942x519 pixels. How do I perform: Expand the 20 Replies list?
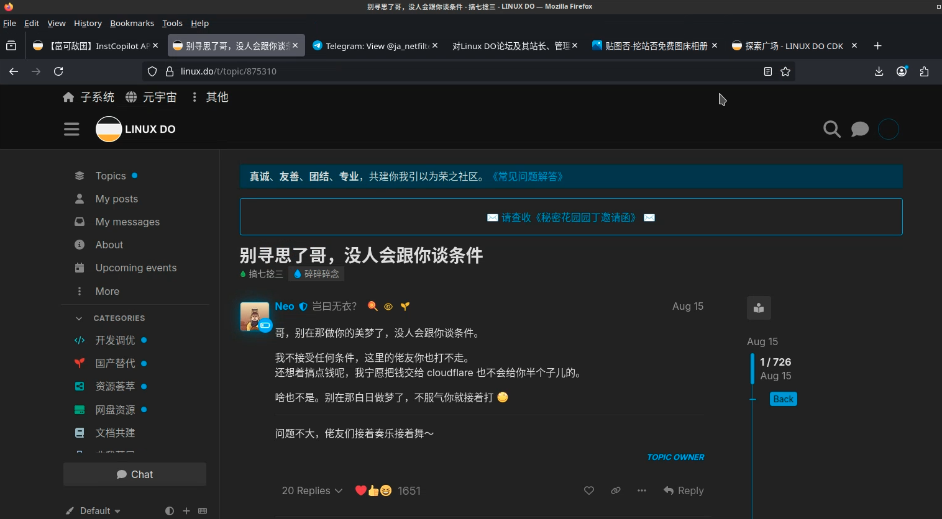coord(312,490)
